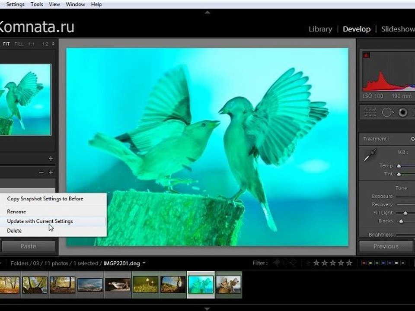Select the last filmstrip thumbnail with birds

[228, 285]
